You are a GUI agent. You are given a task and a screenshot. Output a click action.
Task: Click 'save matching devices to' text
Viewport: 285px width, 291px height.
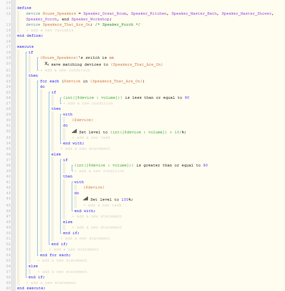pos(80,65)
